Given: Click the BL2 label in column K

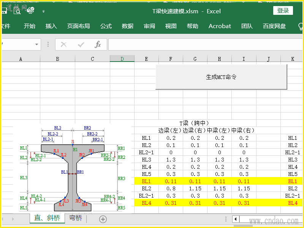Looking at the screenshot, I should pyautogui.click(x=293, y=188).
